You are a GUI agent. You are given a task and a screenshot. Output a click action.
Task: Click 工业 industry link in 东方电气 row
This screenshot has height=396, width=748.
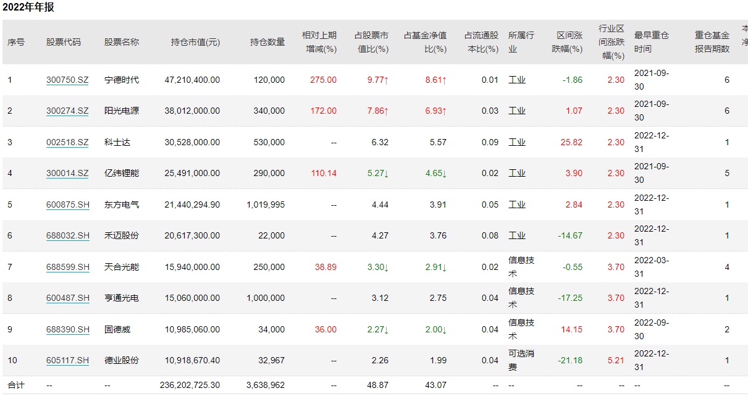click(x=517, y=204)
